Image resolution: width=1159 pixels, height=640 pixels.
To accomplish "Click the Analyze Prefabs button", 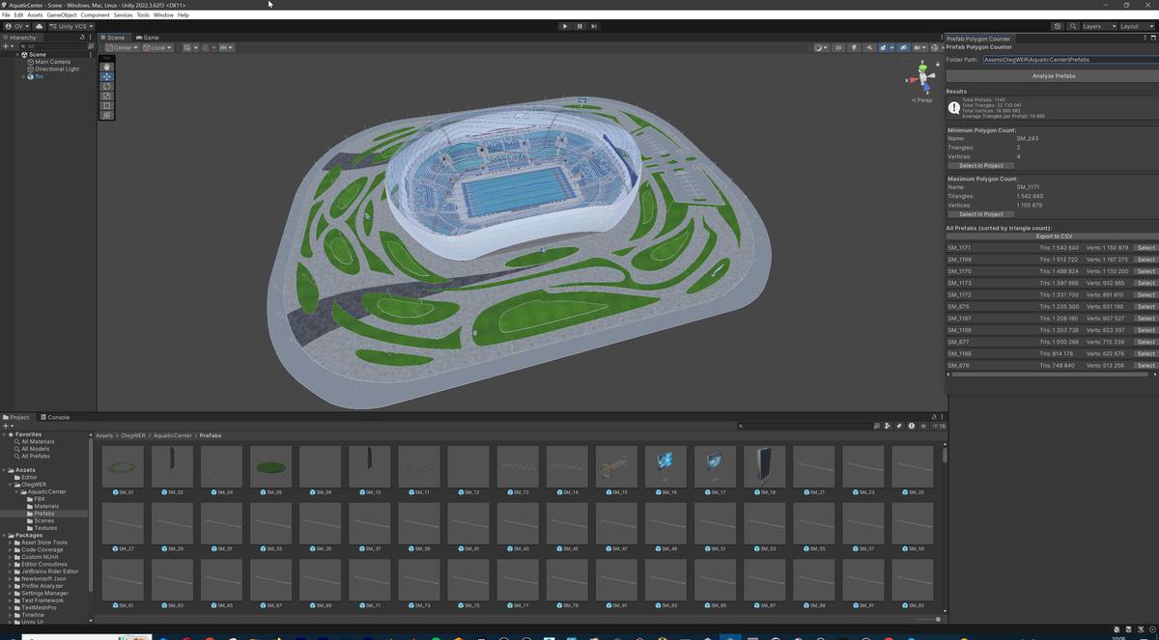I will click(x=1053, y=75).
